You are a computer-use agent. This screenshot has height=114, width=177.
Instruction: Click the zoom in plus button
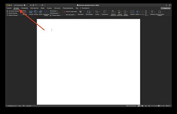[x=164, y=106]
